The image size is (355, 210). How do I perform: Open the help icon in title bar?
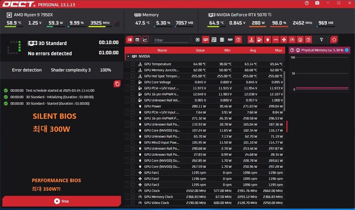click(x=307, y=3)
